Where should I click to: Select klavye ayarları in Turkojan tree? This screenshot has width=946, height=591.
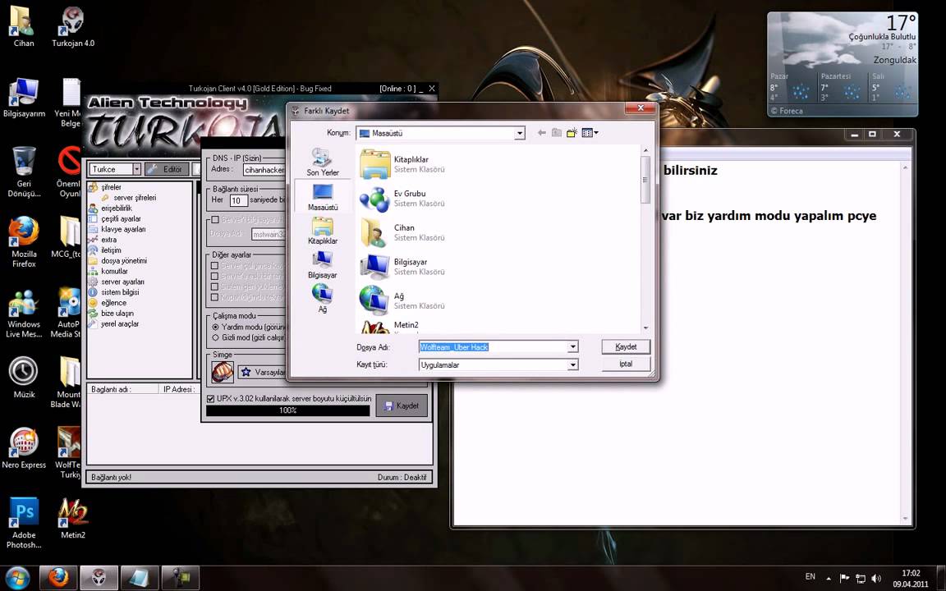tap(122, 229)
